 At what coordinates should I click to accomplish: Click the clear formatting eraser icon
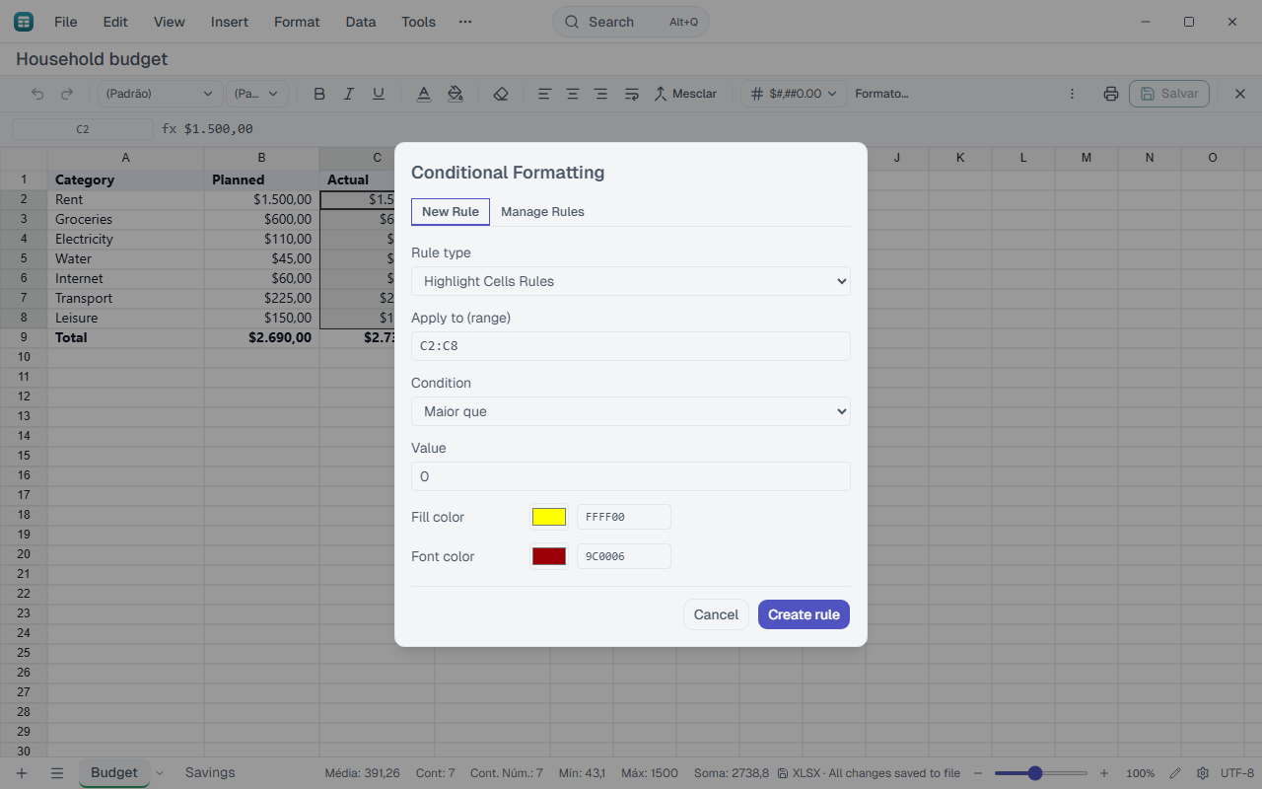[x=501, y=94]
